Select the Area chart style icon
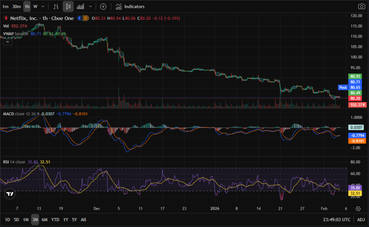 [x=81, y=6]
